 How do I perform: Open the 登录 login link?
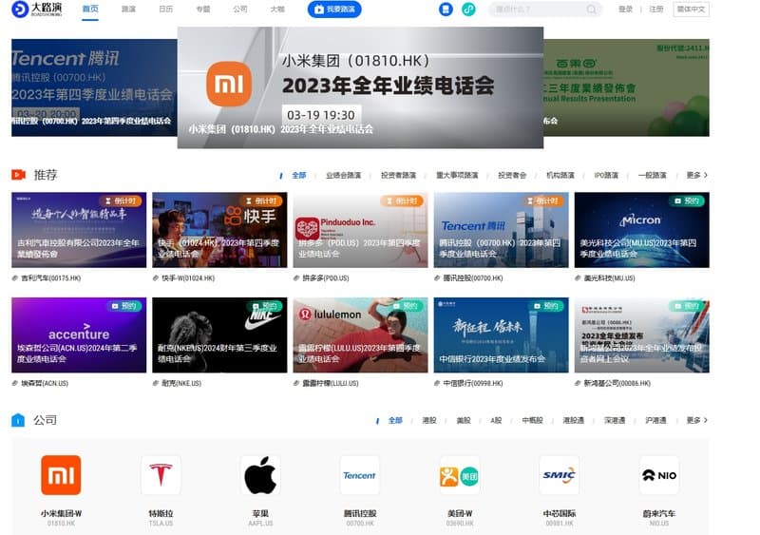(x=625, y=10)
